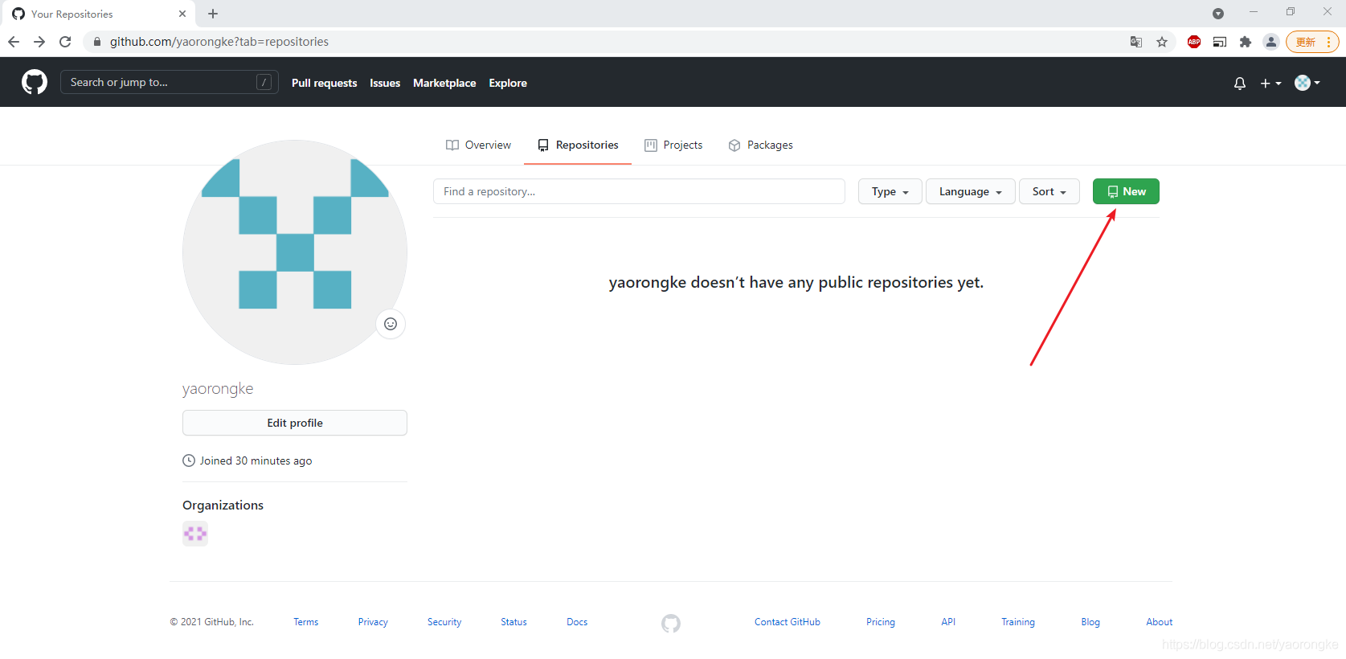Click the GitHub mark in the footer
Viewport: 1346px width, 659px height.
(x=671, y=623)
